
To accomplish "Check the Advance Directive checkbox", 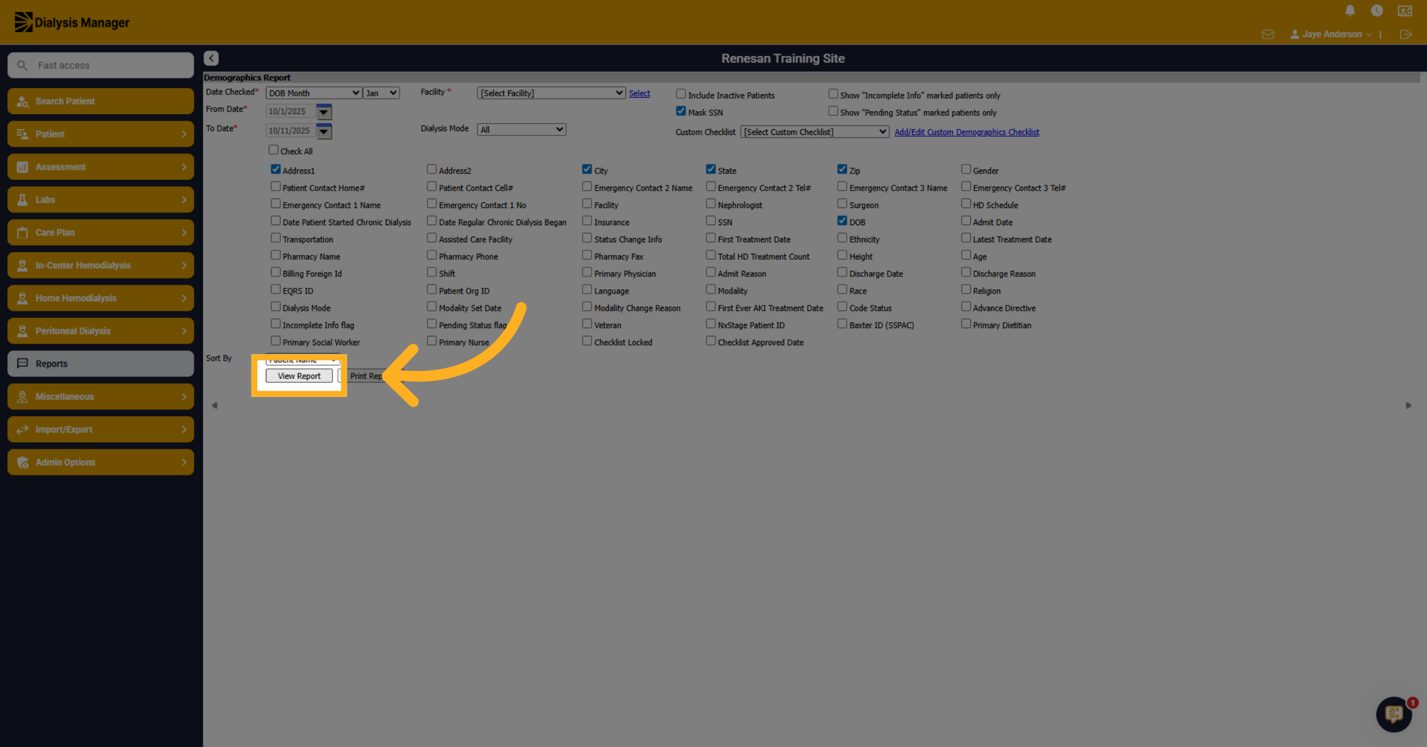I will [966, 307].
